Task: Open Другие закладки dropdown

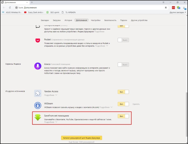Action: tap(178, 12)
